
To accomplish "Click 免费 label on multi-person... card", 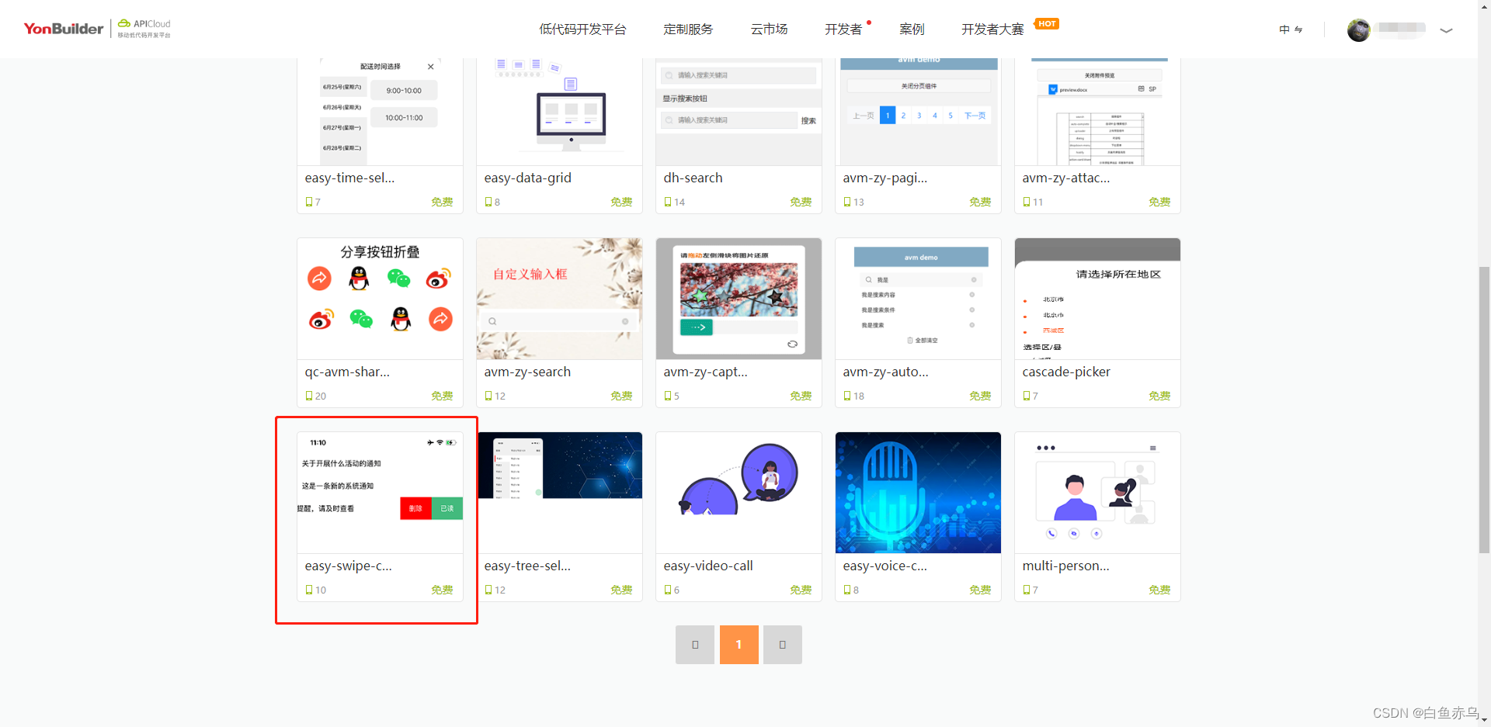I will coord(1159,590).
